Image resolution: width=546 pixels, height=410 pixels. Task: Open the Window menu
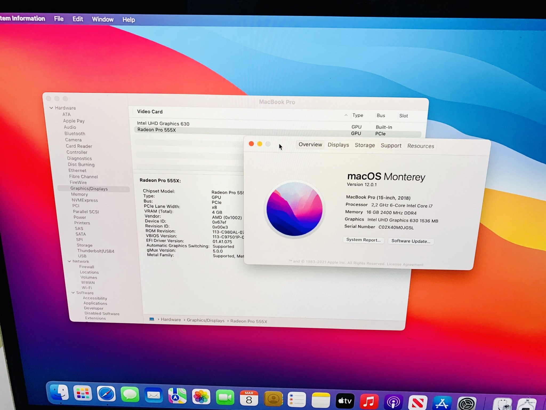pos(103,19)
